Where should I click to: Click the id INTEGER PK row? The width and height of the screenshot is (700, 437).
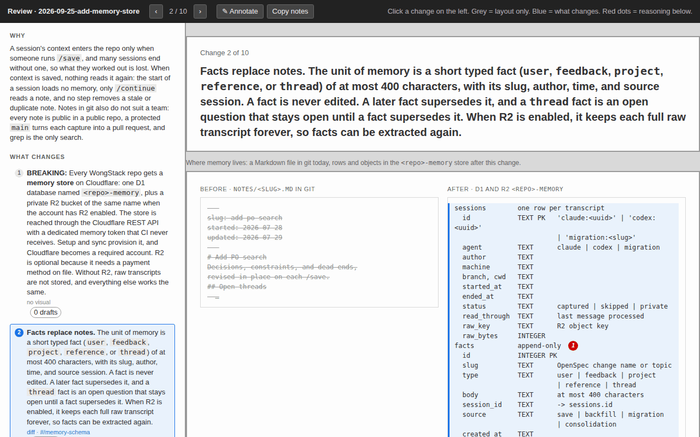click(510, 356)
